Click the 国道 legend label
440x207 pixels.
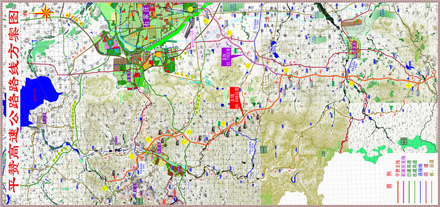tap(426, 170)
